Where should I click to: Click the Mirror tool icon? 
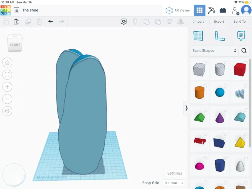click(x=180, y=22)
